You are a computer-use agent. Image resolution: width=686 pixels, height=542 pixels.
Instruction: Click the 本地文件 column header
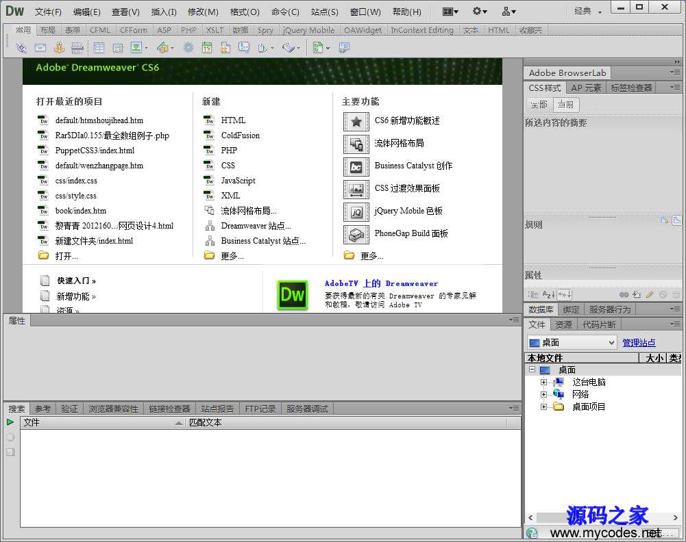pyautogui.click(x=581, y=358)
